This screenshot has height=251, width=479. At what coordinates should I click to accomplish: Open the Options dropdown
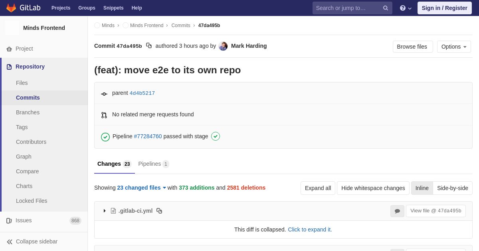454,47
